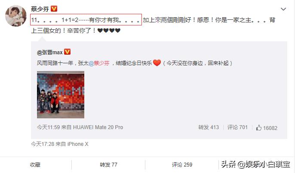The image size is (295, 173).
Task: Like the original post with thumbs-up icon
Action: (x=267, y=128)
